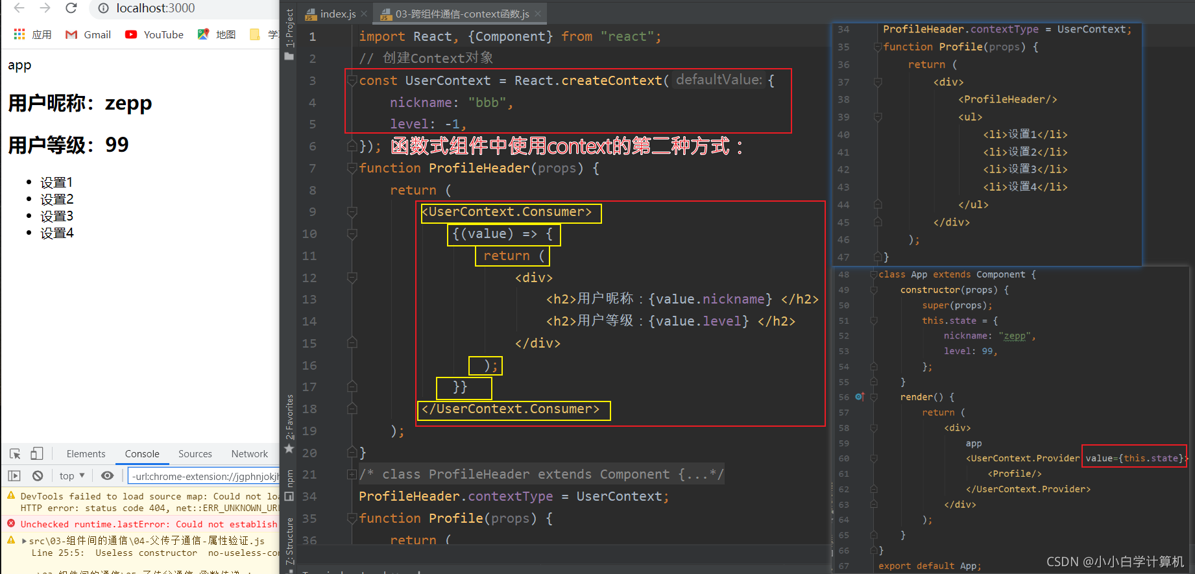Switch to the Console tab in DevTools
1195x574 pixels.
pos(142,454)
